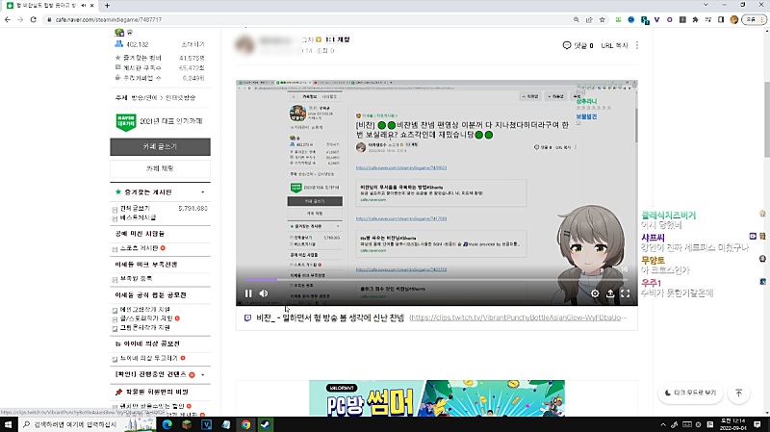Viewport: 770px width, 432px height.
Task: Open video settings gear in the player
Action: pos(595,293)
